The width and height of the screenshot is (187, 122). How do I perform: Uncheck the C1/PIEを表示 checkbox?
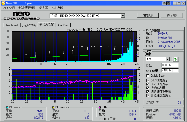click(148, 80)
